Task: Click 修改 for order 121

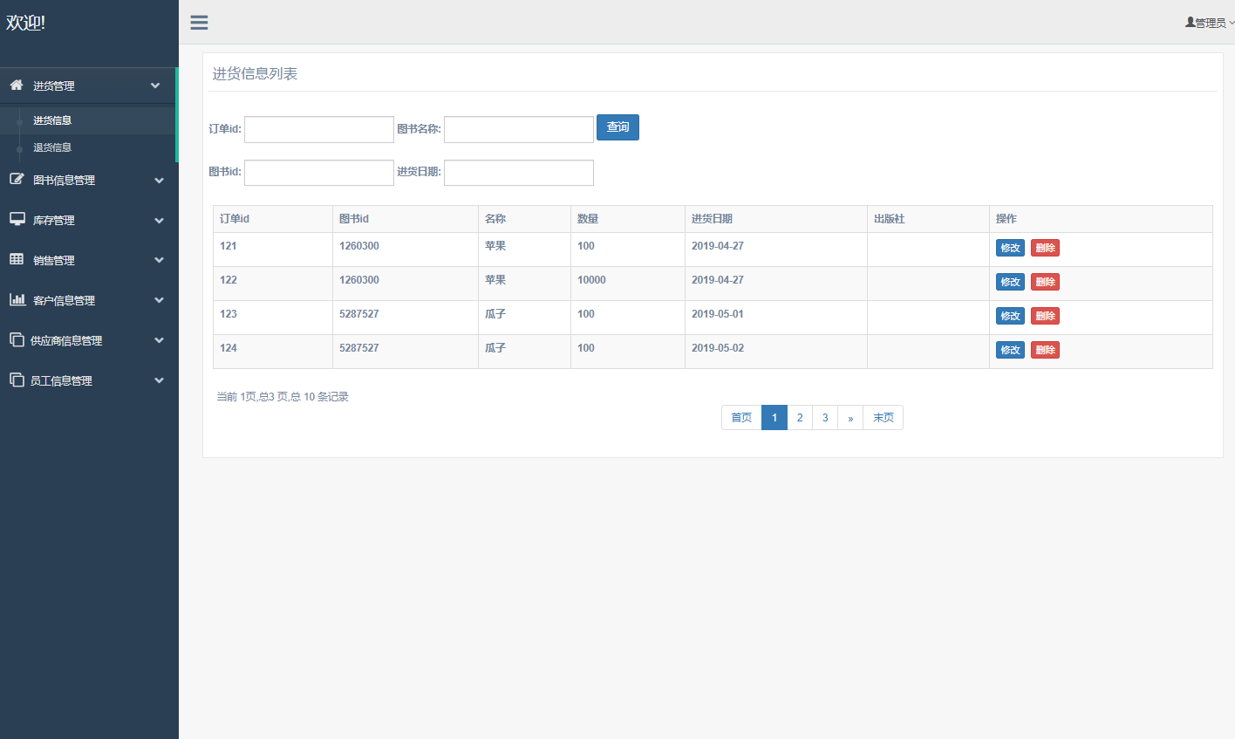Action: [1010, 248]
